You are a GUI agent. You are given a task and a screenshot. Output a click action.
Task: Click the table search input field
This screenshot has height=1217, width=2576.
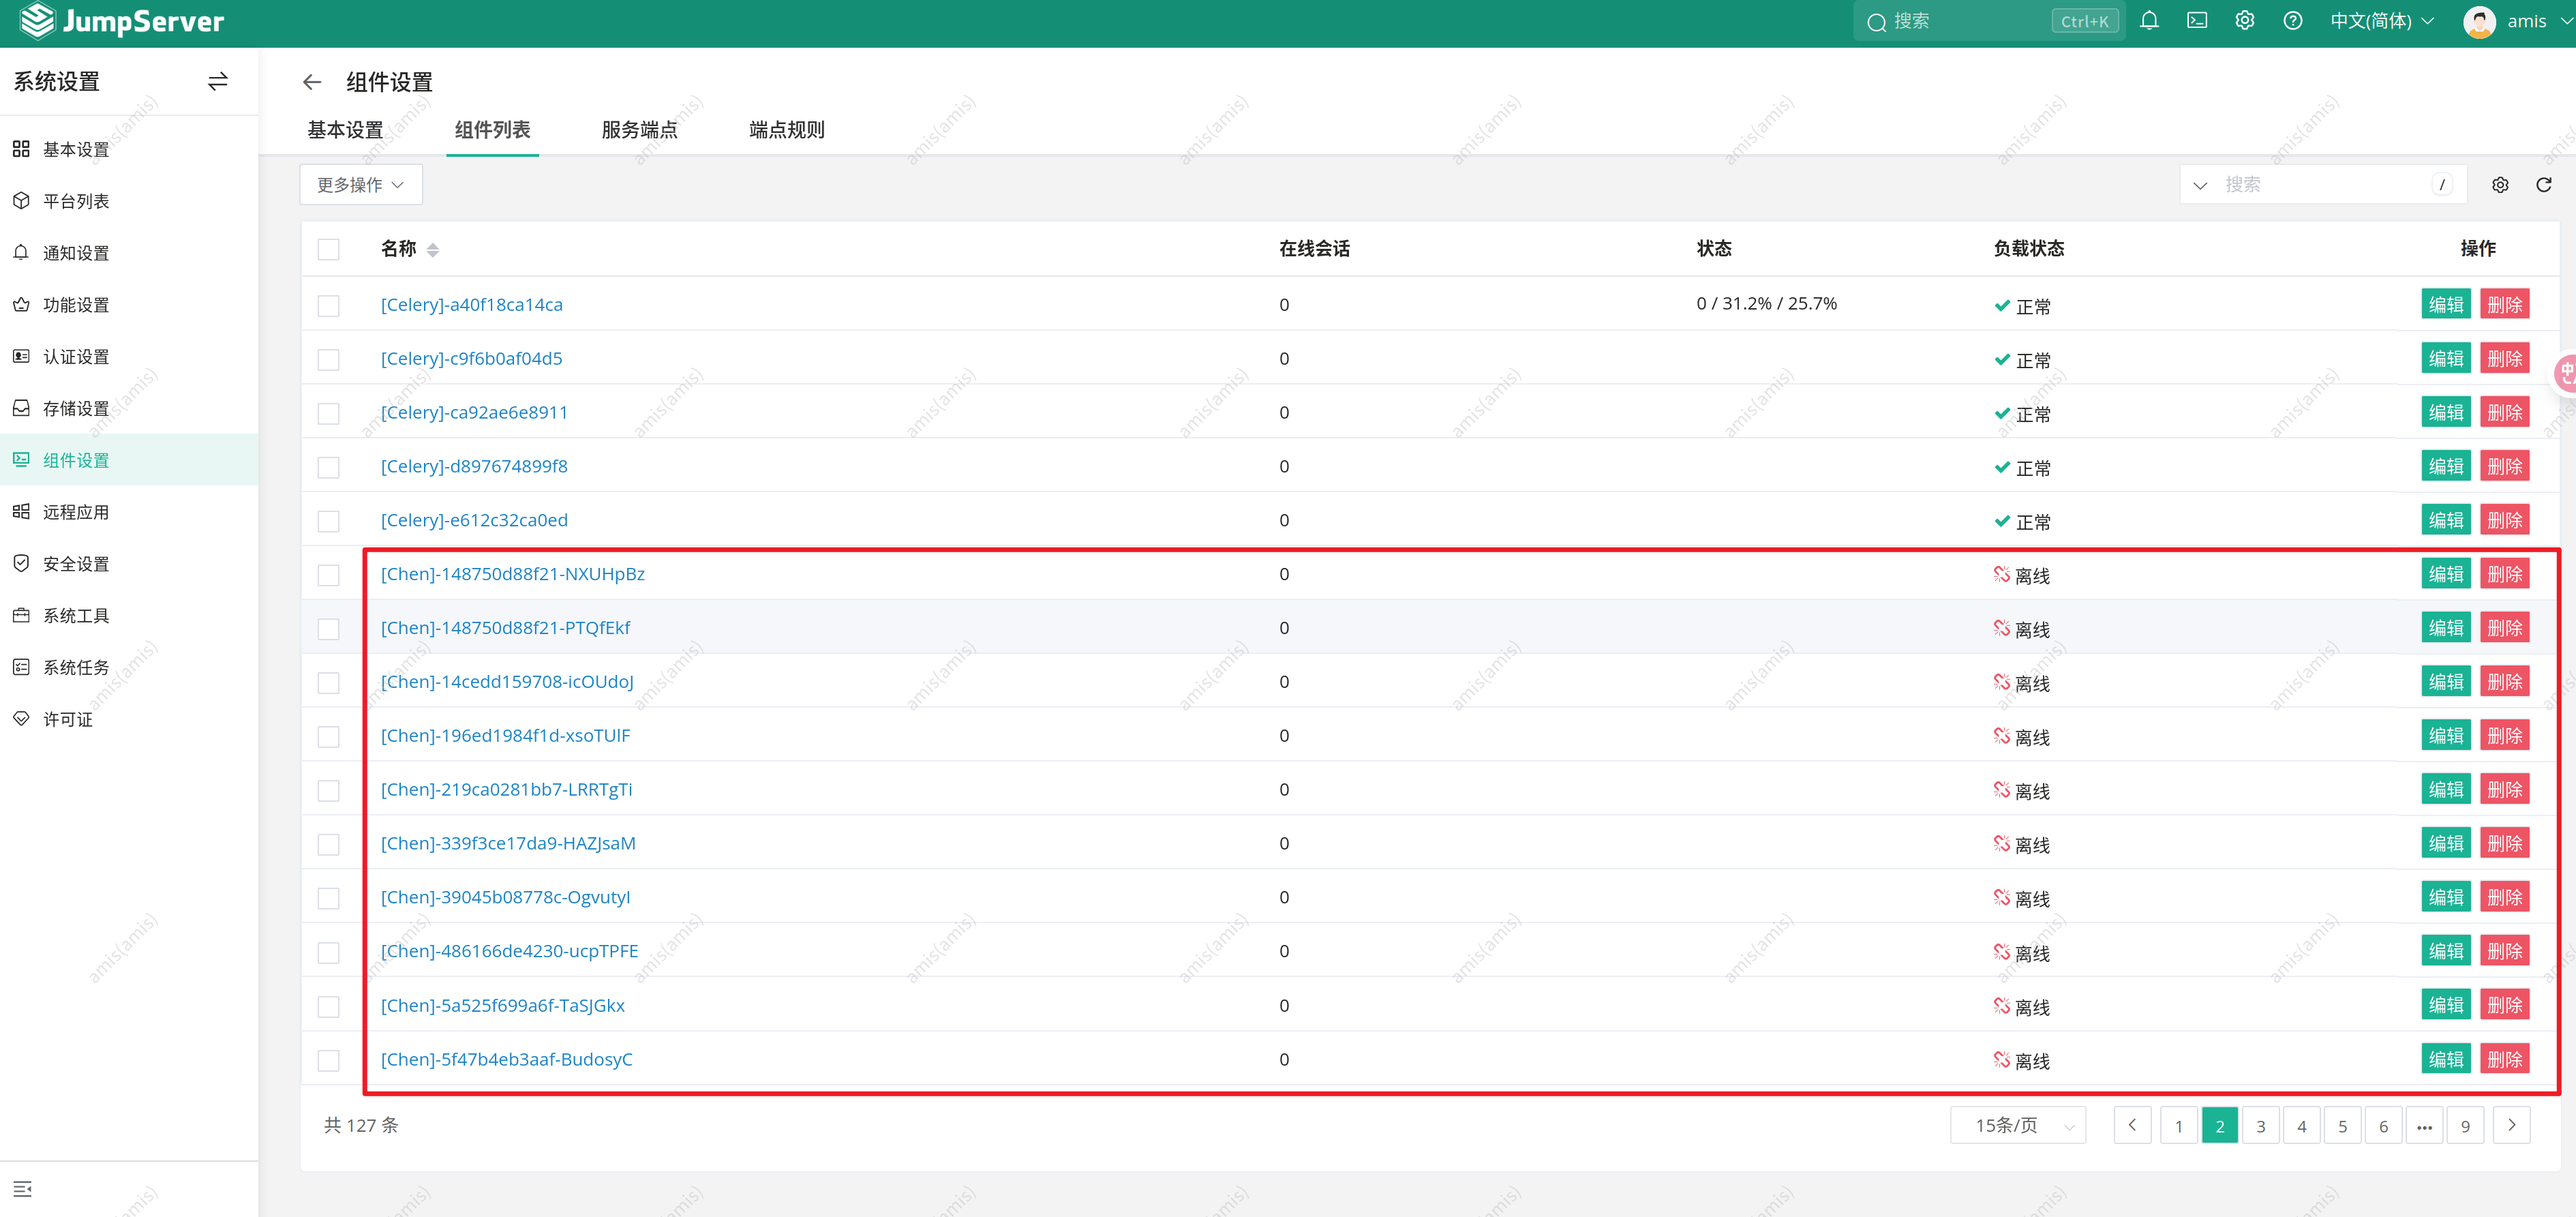[2320, 185]
